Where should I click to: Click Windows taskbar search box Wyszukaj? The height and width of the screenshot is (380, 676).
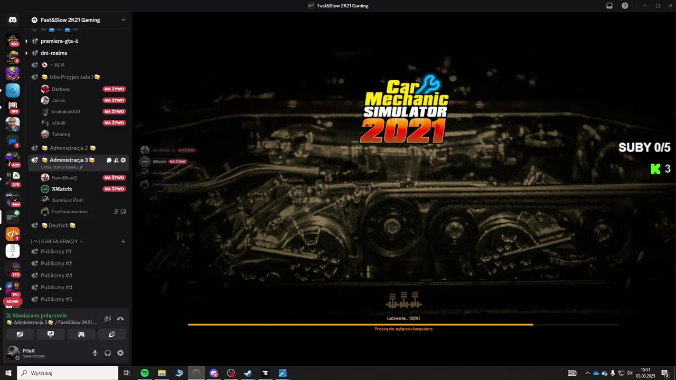click(x=68, y=373)
